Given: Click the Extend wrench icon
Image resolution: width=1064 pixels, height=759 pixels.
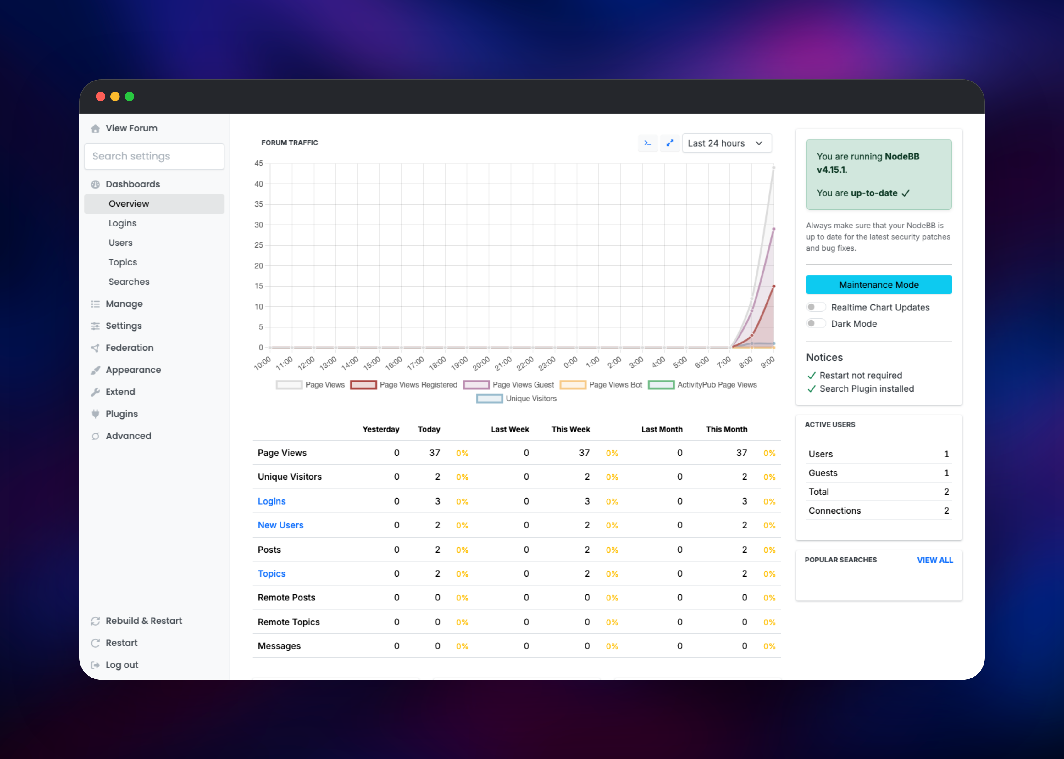Looking at the screenshot, I should [95, 392].
